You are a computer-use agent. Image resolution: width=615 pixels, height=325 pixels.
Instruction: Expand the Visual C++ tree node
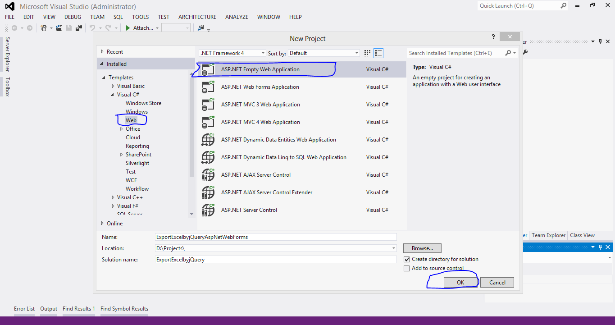tap(113, 197)
